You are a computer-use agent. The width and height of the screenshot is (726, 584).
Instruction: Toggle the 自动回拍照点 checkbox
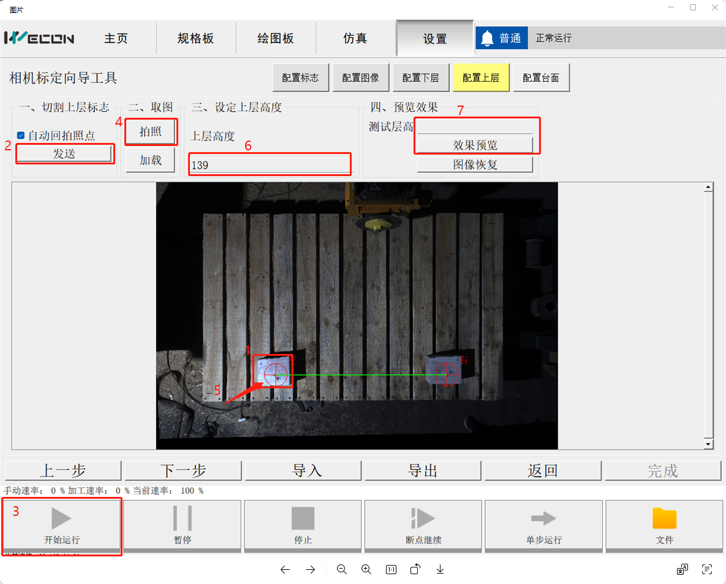pyautogui.click(x=21, y=136)
